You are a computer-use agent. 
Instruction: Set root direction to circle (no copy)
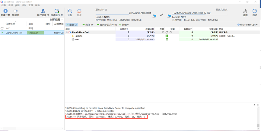pos(167,32)
